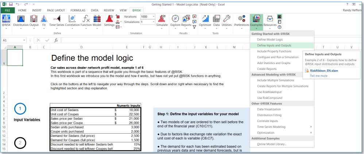
Task: Open the Data Visualization example
Action: coord(282,109)
